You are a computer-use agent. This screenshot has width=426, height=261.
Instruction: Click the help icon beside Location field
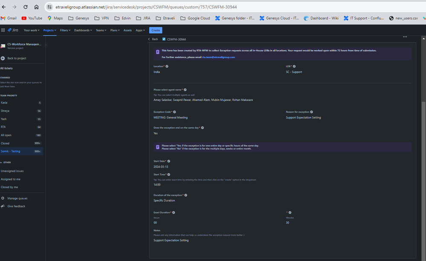point(166,67)
